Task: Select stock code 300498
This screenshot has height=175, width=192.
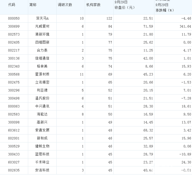Action: [x=14, y=98]
